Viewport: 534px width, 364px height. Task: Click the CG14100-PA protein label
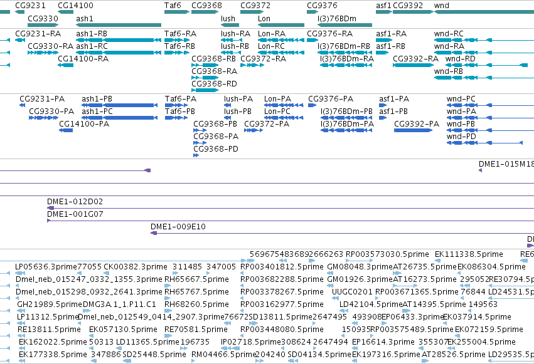pos(84,123)
